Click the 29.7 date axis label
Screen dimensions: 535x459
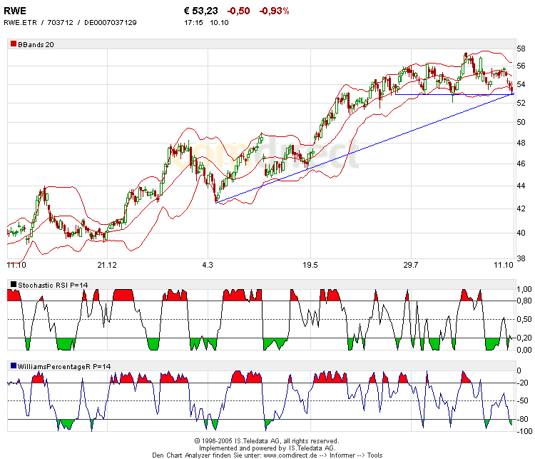pos(410,266)
